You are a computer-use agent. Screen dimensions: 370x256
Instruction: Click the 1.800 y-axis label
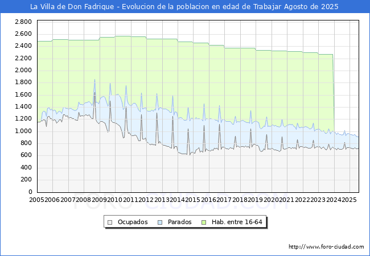pyautogui.click(x=23, y=82)
